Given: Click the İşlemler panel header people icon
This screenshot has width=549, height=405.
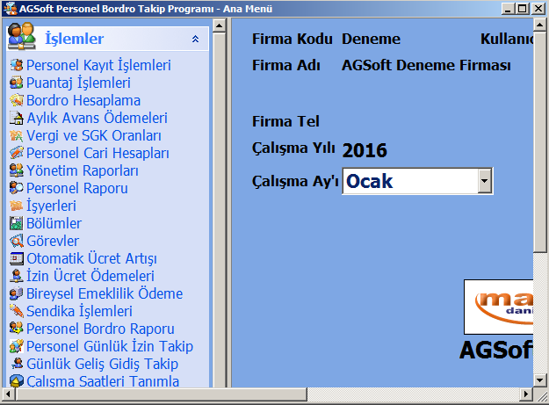Looking at the screenshot, I should 22,36.
